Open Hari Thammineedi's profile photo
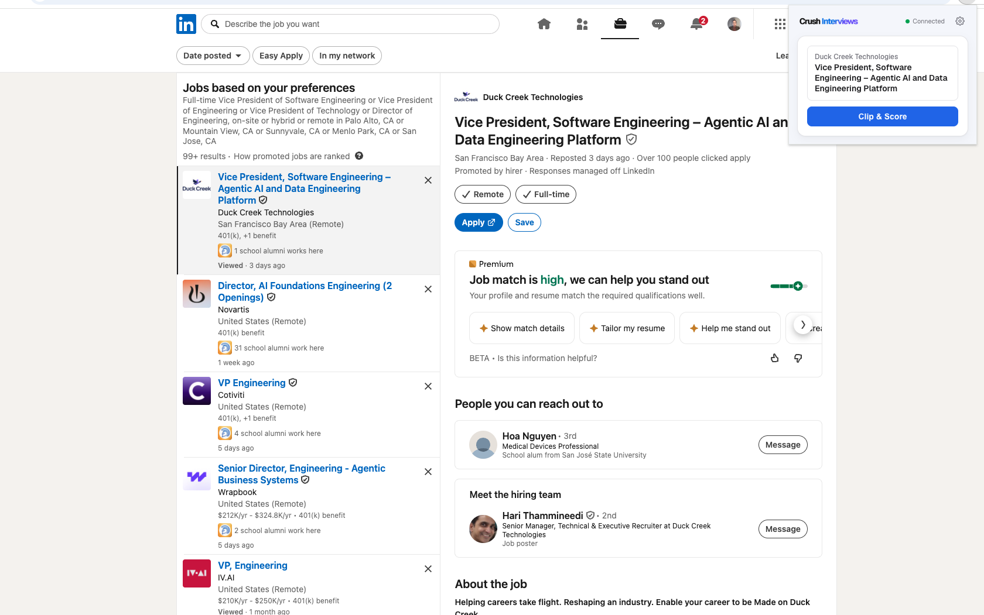This screenshot has width=984, height=615. (x=483, y=529)
